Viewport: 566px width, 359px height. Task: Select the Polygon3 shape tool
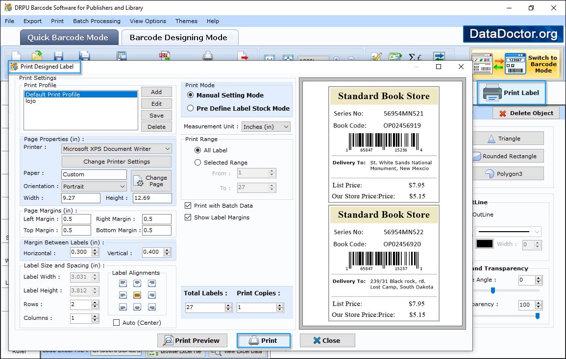coord(508,173)
